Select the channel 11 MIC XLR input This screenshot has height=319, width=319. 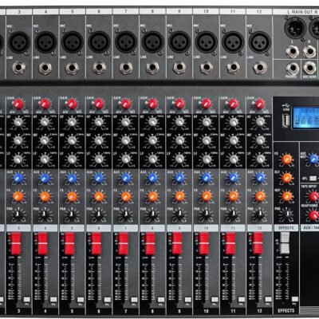pyautogui.click(x=233, y=42)
